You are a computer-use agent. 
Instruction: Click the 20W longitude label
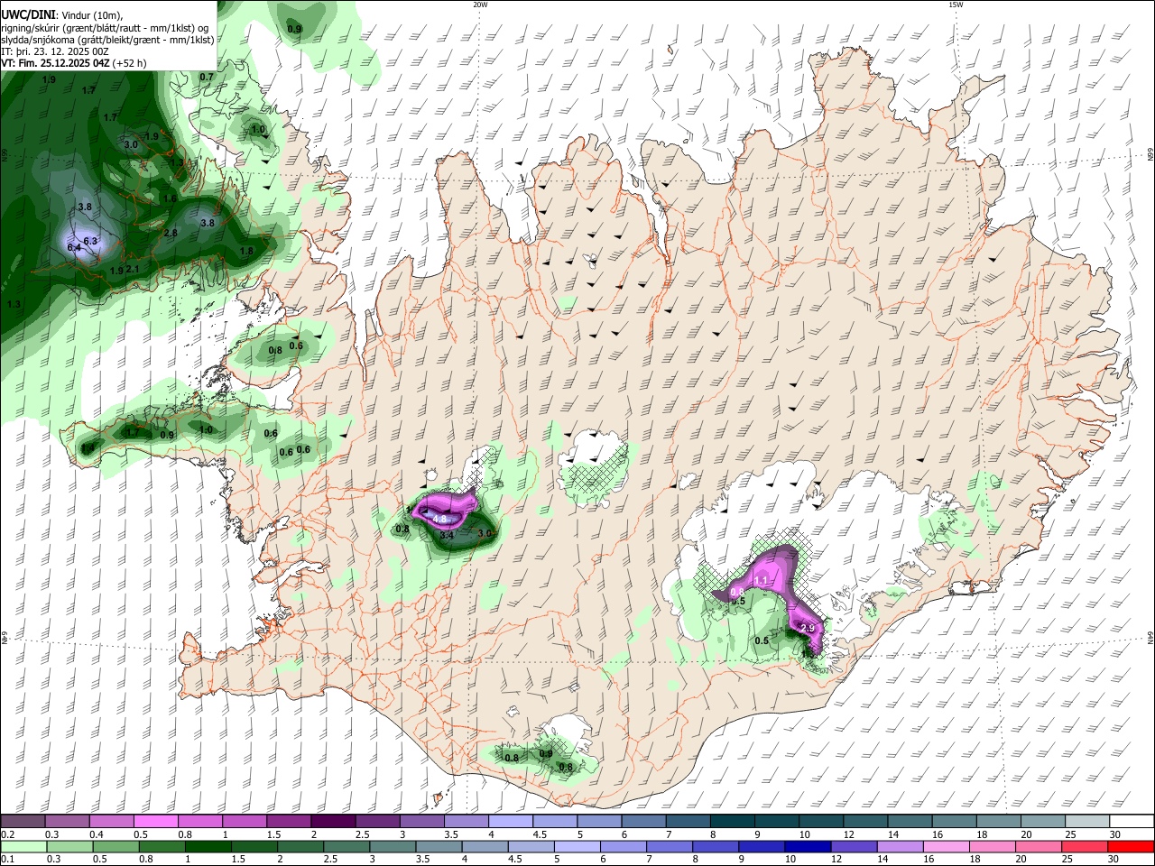(480, 5)
